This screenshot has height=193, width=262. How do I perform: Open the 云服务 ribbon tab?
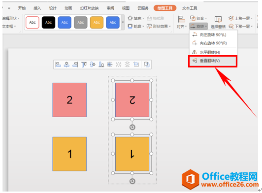pyautogui.click(x=143, y=8)
